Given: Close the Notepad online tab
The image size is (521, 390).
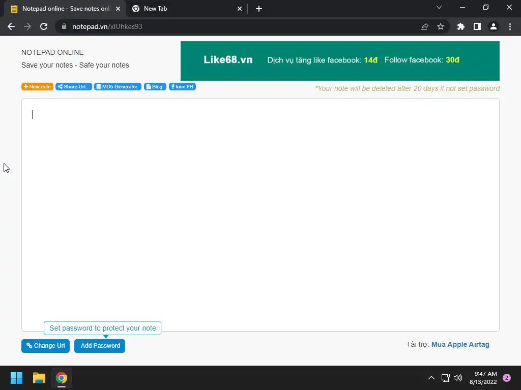Looking at the screenshot, I should pos(118,9).
